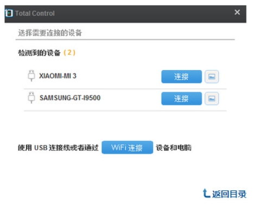Click the 检测到的设备 (2) label
Screen dimensions: 253x210
click(47, 53)
